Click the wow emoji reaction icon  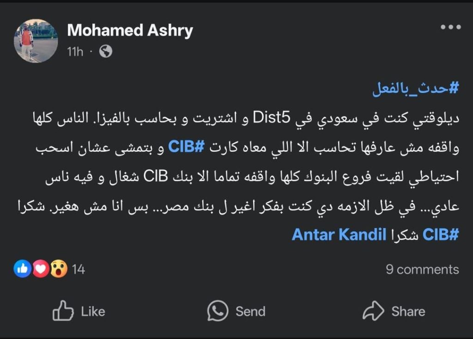pos(59,269)
